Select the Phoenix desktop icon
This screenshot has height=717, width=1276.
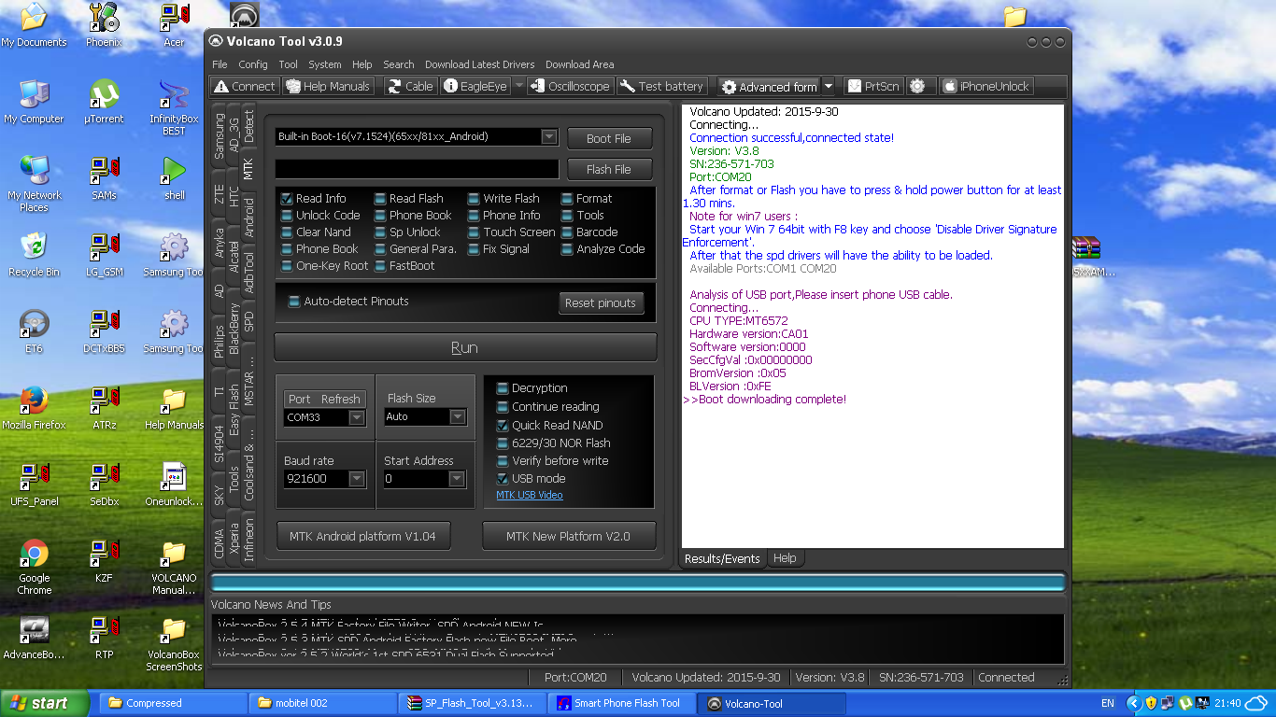[x=105, y=25]
